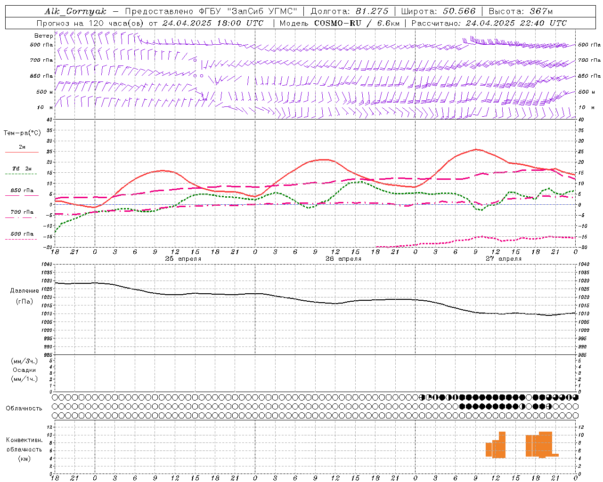Image resolution: width=603 pixels, height=482 pixels.
Task: Click the 500 гПа temperature legend entry
Action: point(22,234)
